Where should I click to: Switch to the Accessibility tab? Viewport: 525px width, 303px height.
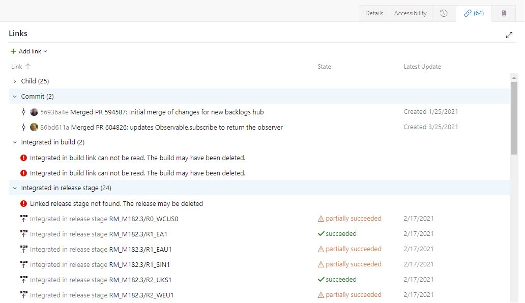point(410,13)
